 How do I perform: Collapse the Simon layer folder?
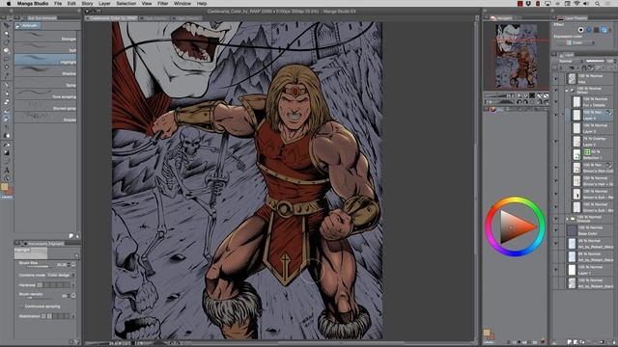(x=567, y=90)
